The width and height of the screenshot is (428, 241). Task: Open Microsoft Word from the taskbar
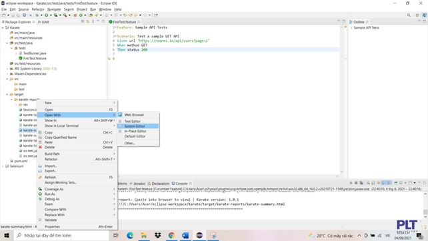coord(185,235)
